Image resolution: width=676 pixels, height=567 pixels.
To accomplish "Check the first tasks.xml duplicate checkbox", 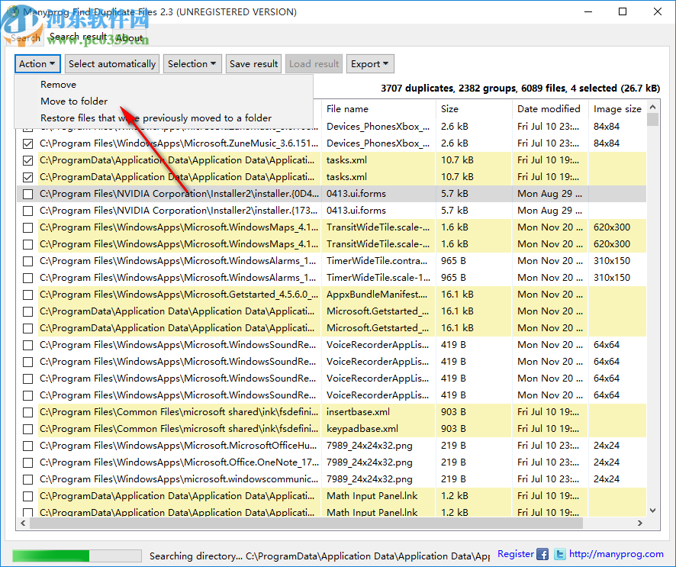I will point(27,160).
